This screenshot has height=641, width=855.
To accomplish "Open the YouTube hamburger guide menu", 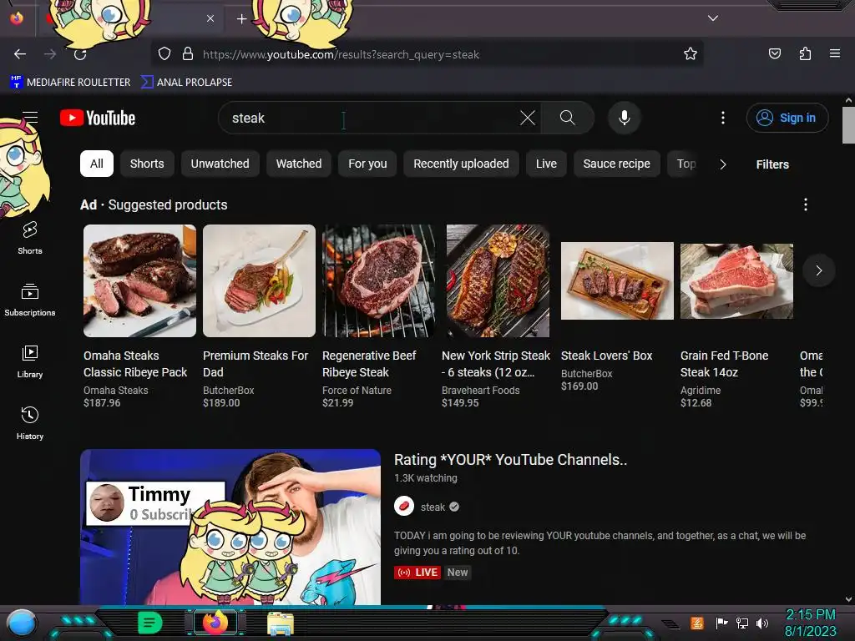I will [30, 117].
